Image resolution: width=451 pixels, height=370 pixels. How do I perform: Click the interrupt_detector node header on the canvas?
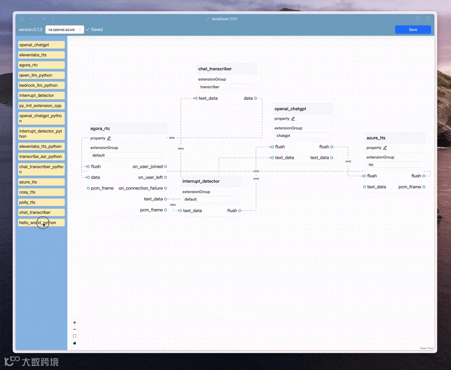tap(211, 181)
